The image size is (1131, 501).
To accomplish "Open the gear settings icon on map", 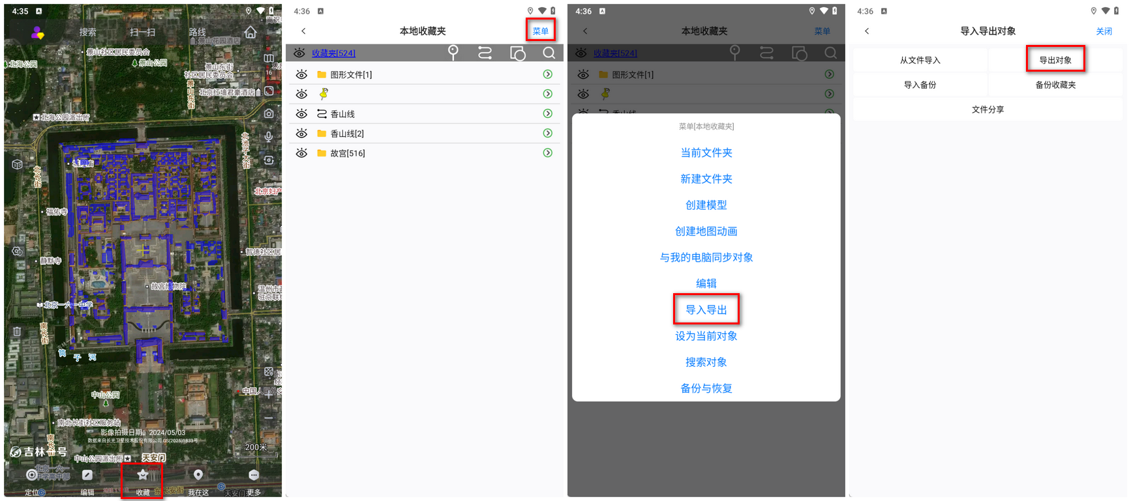I will [18, 251].
